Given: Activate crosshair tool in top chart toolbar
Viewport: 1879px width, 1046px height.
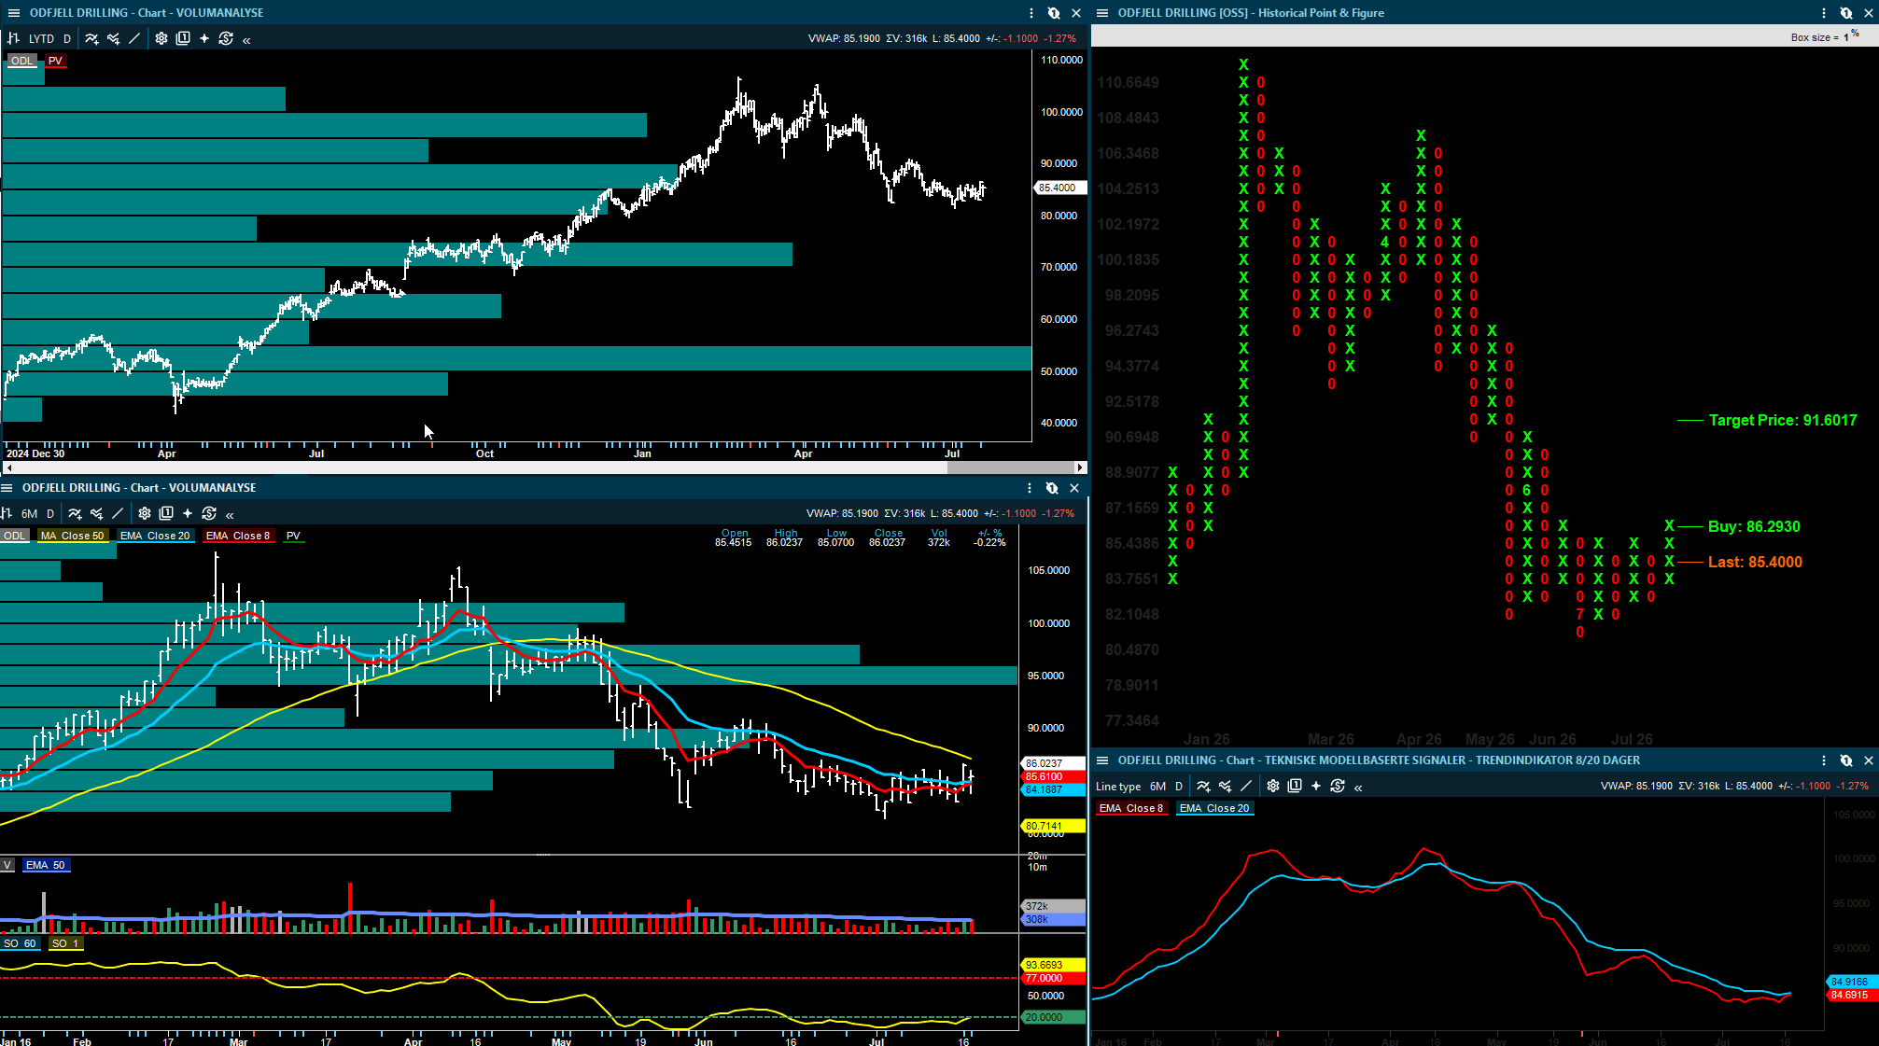Looking at the screenshot, I should 204,38.
